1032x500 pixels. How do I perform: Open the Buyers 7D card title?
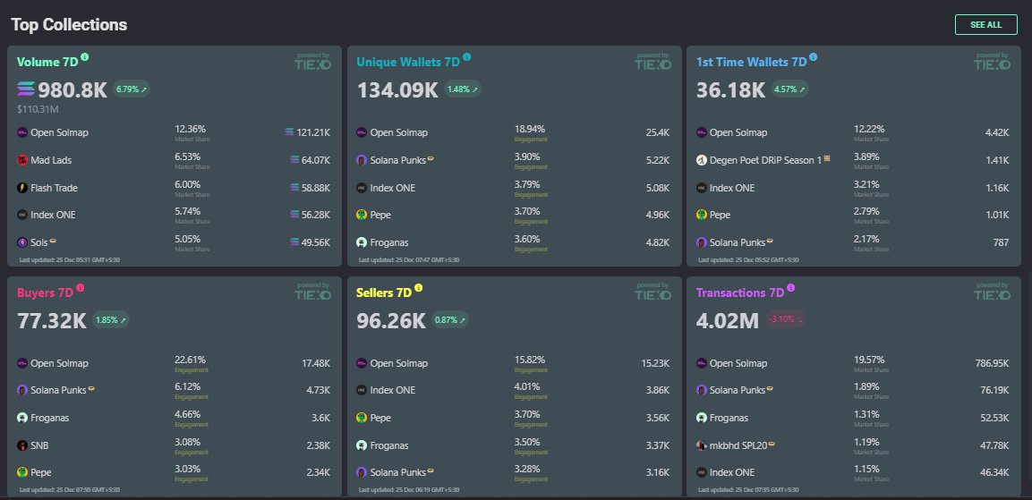click(46, 292)
